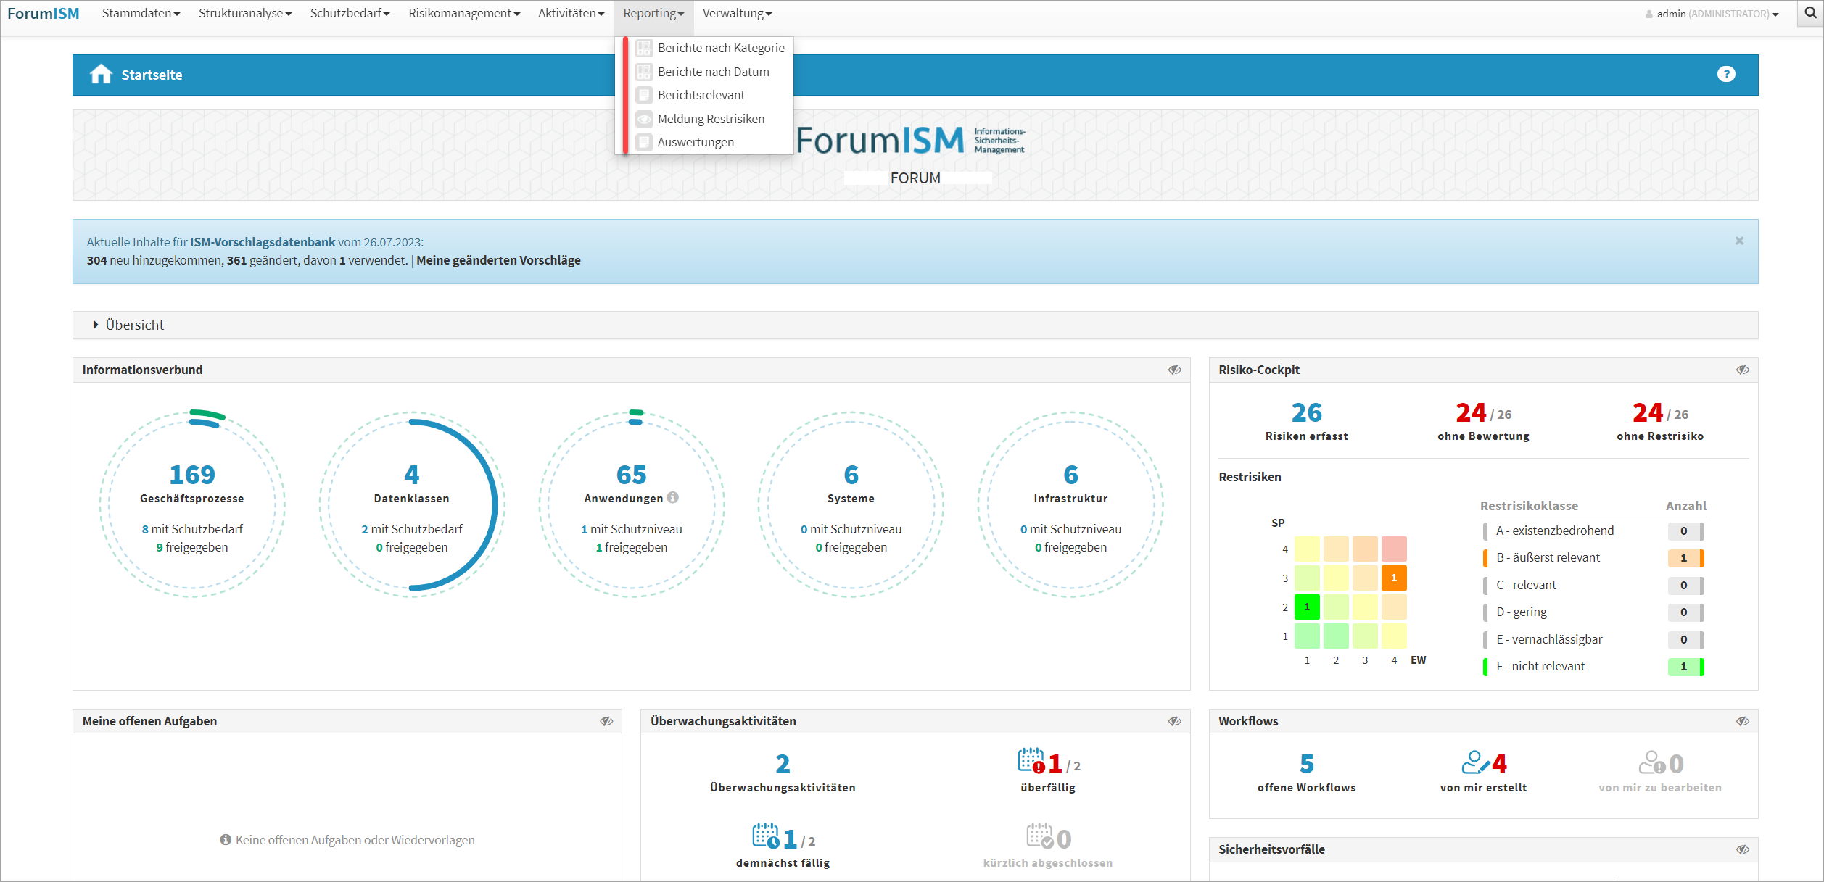Click the 'von mir erstellt' person-pencil icon
Screen dimensions: 1824x882
(x=1474, y=762)
